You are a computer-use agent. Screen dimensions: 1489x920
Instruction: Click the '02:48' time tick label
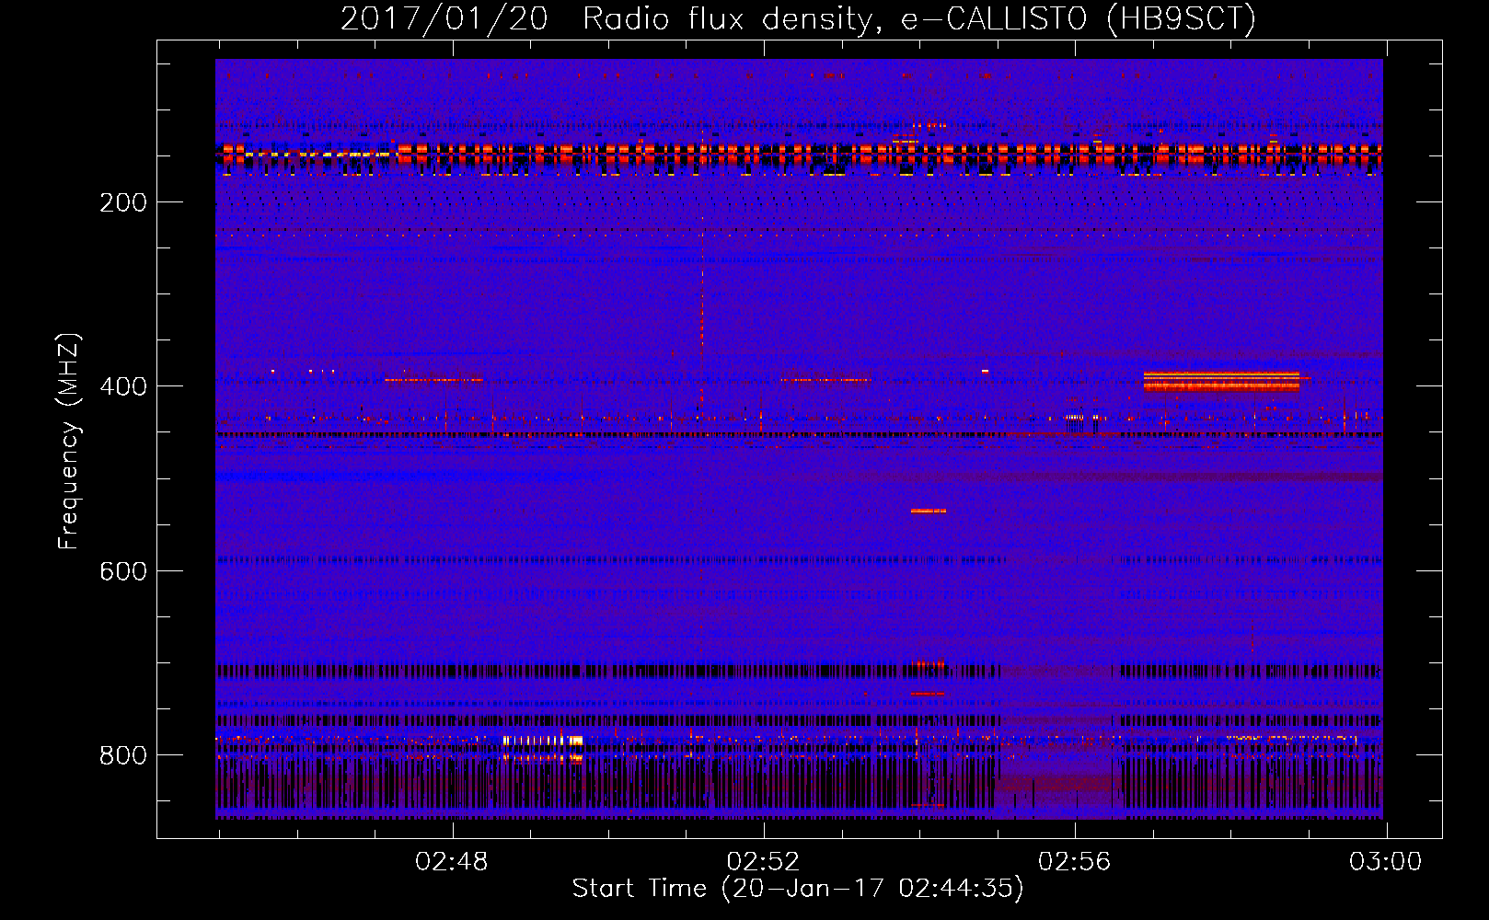[x=452, y=862]
